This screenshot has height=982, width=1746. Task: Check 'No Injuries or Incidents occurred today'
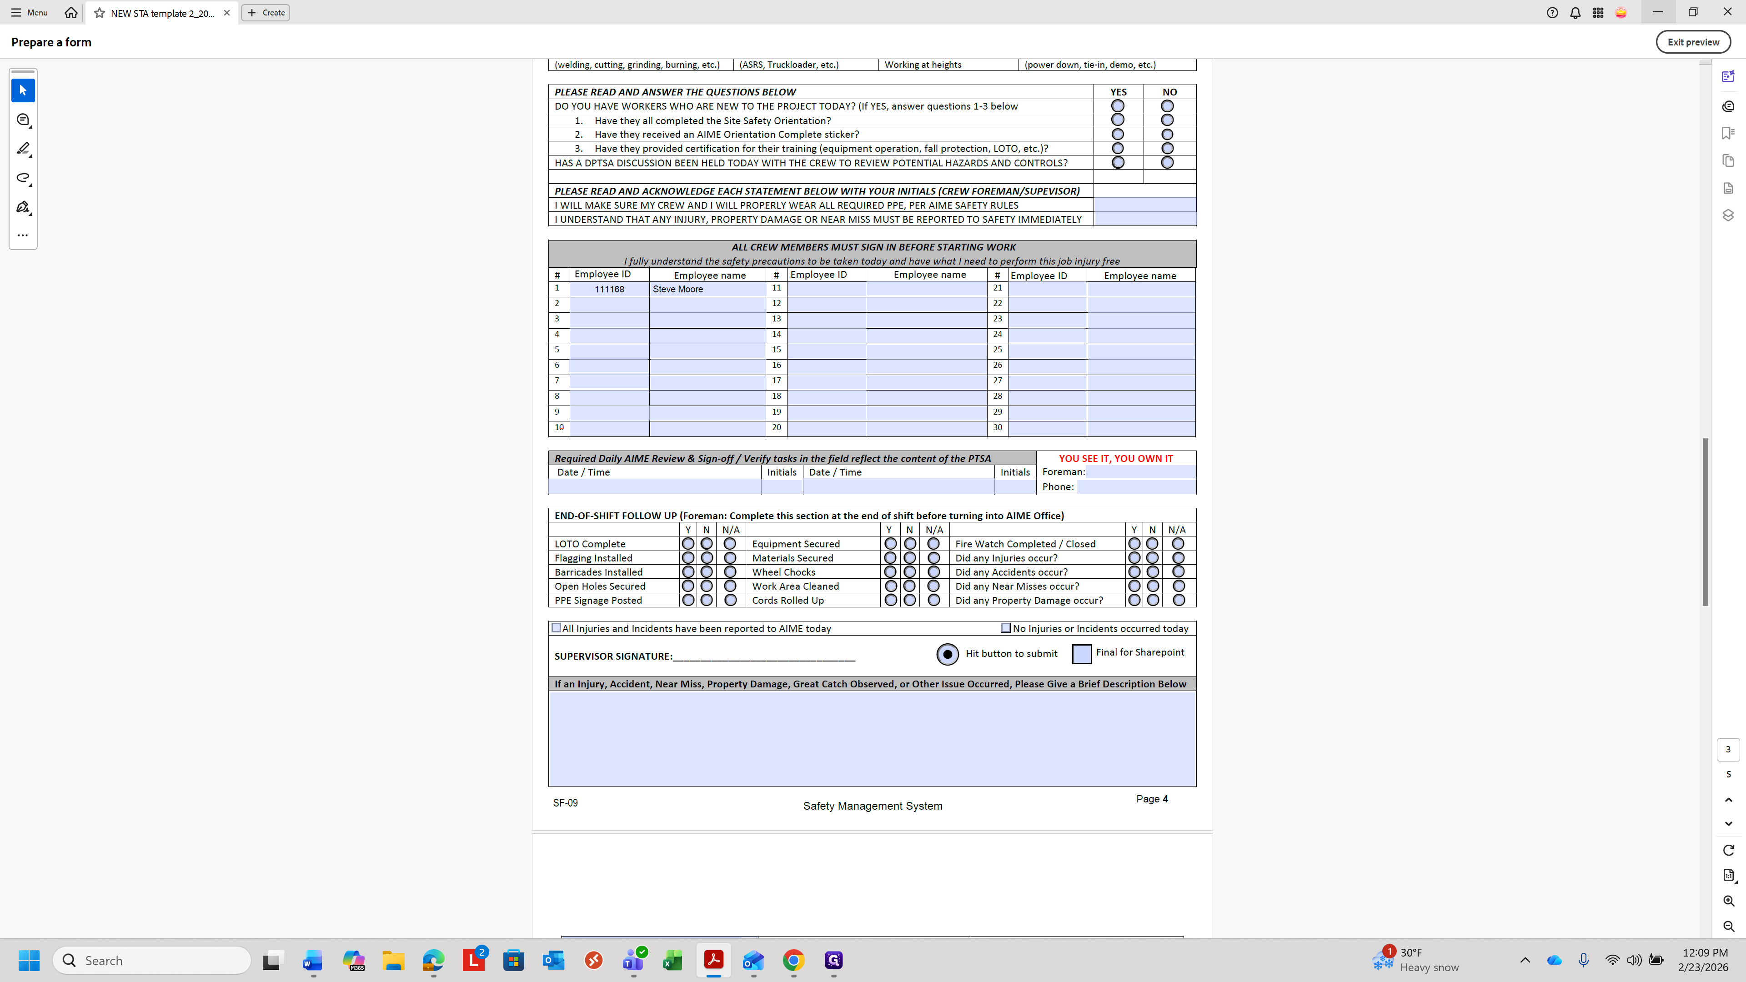click(1006, 627)
